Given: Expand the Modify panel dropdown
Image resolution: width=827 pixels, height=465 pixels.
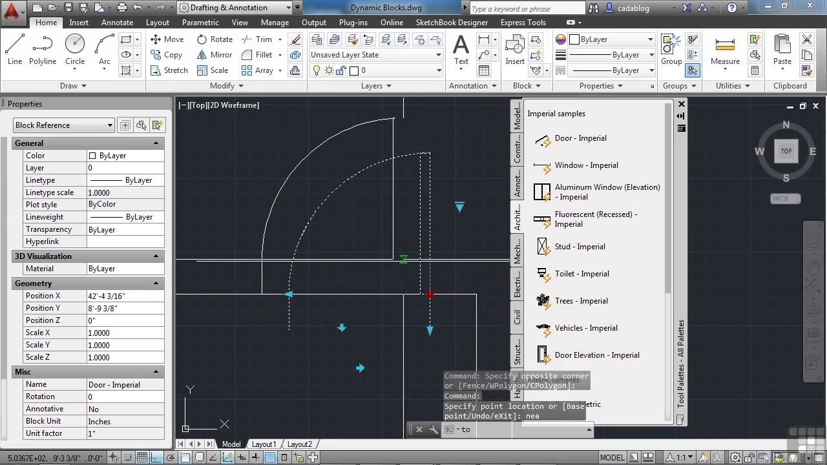Looking at the screenshot, I should coord(227,86).
